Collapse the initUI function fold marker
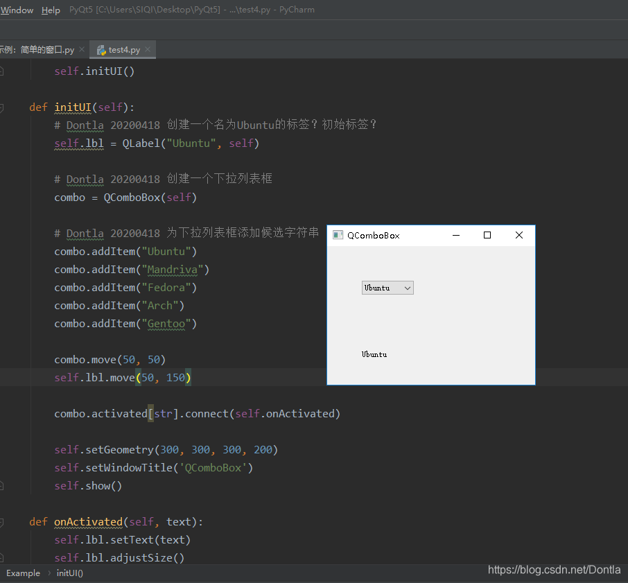This screenshot has height=583, width=628. click(x=1, y=107)
